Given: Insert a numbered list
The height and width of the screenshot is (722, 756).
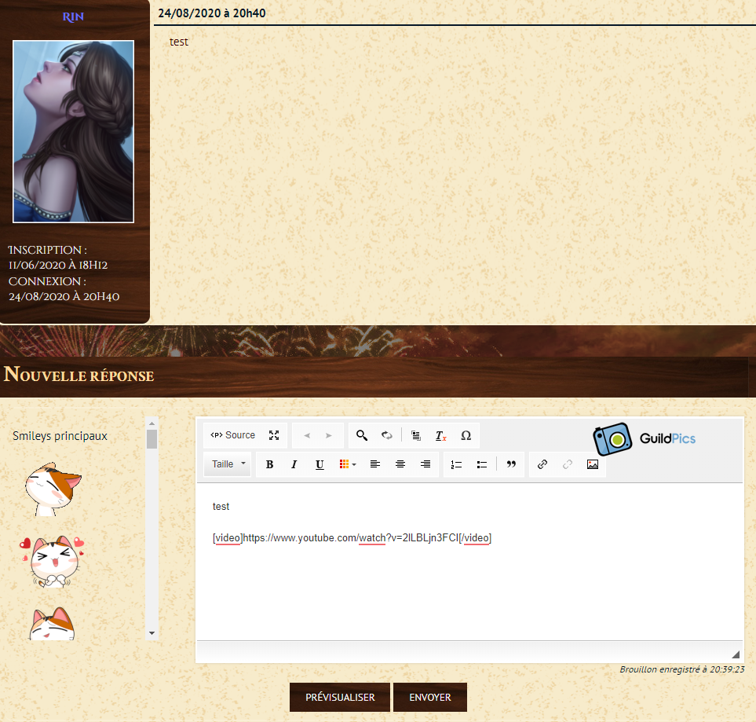Looking at the screenshot, I should click(x=456, y=464).
